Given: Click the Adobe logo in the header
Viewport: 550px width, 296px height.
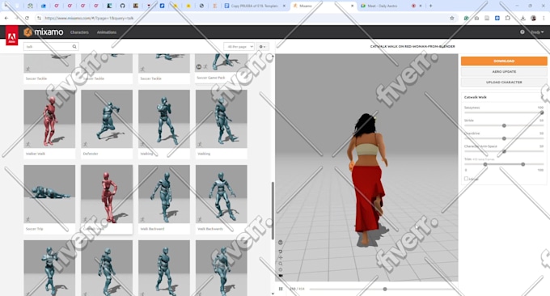Looking at the screenshot, I should point(11,36).
